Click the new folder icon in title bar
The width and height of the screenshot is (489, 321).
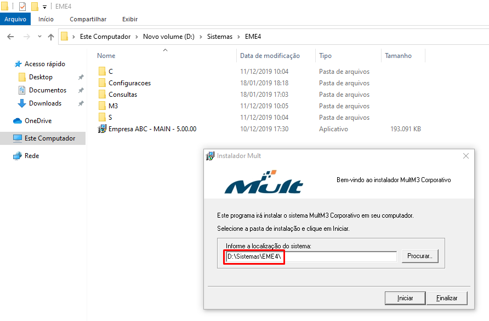pos(35,6)
